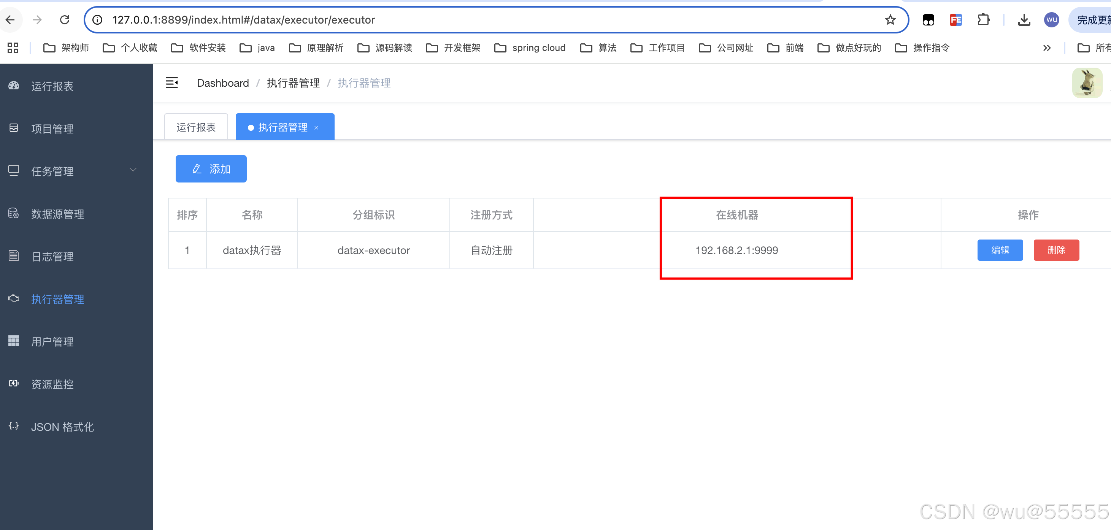Screen dimensions: 1111x530
Task: Click 删除 for datax执行器 row
Action: (1056, 250)
